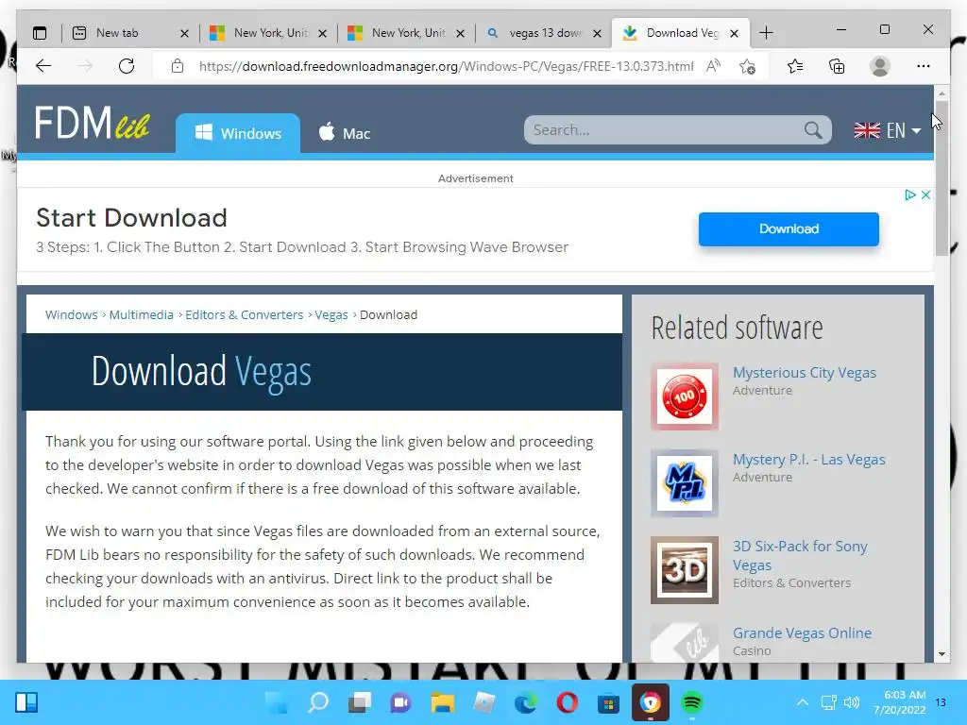The image size is (967, 725).
Task: Go back to the previous page
Action: pos(43,66)
